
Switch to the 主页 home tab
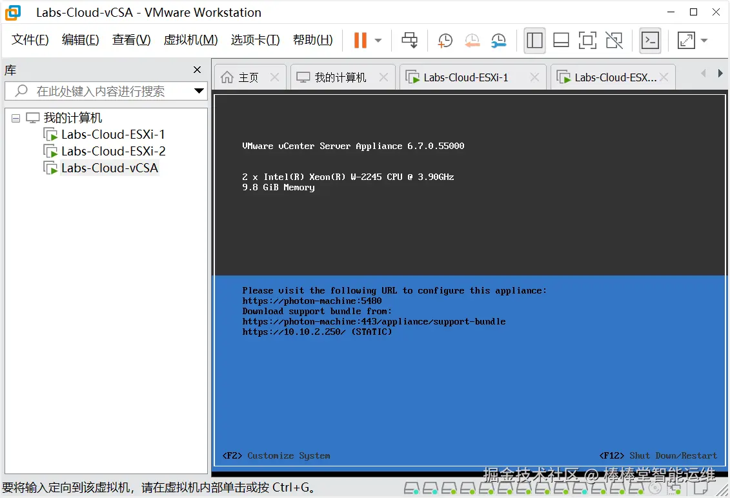(248, 77)
